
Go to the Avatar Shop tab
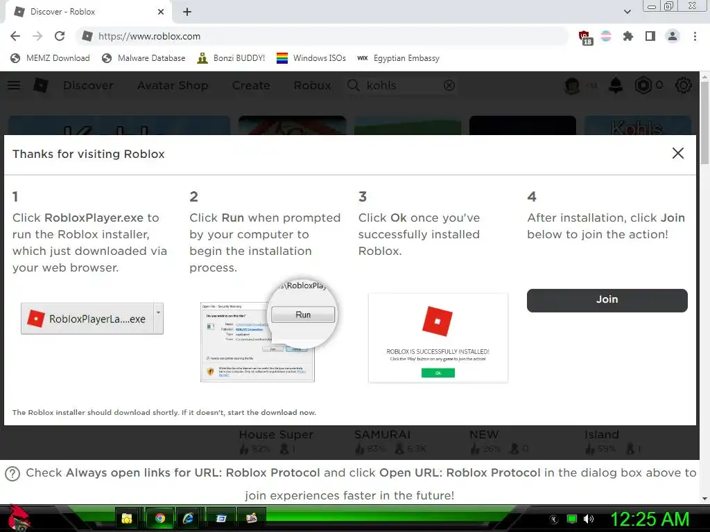[173, 85]
